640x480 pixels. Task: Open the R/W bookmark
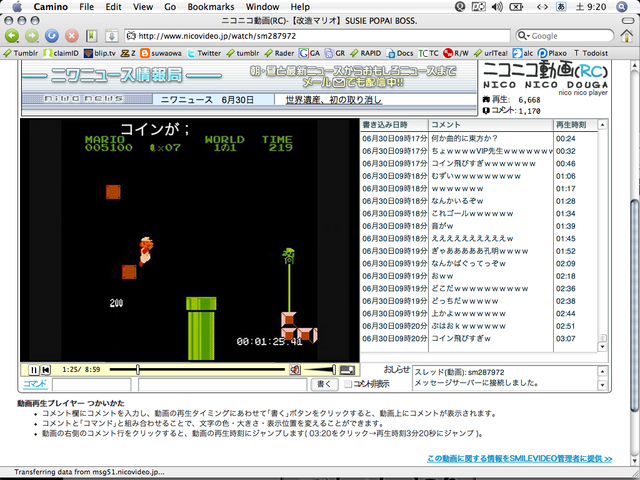[x=456, y=53]
